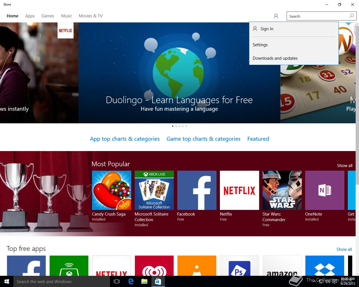This screenshot has width=359, height=287.
Task: Open the Facebook tile in Most Popular
Action: [197, 190]
